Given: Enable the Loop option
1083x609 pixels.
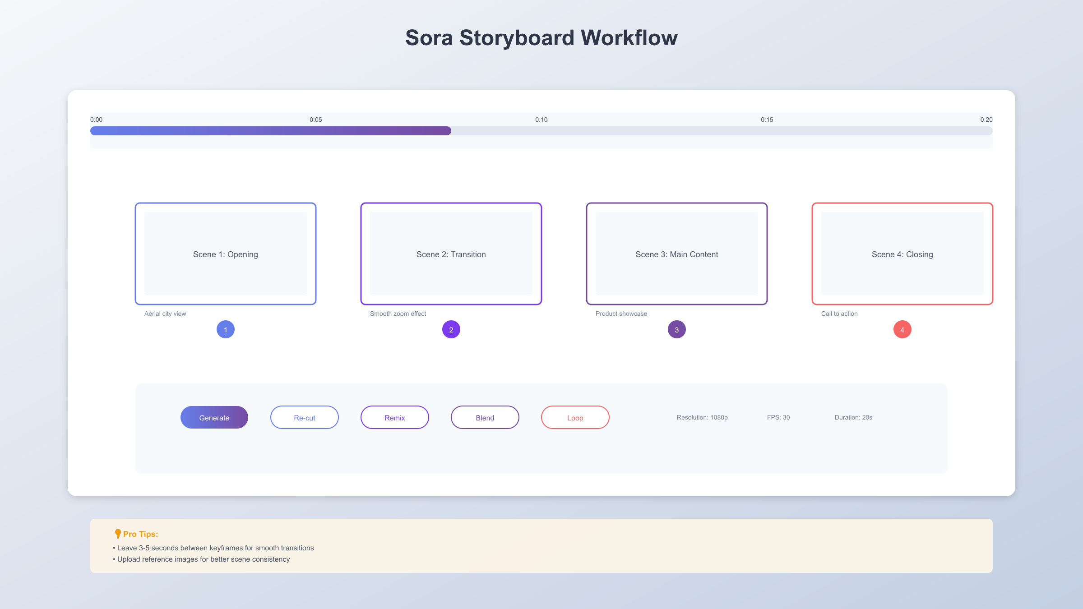Looking at the screenshot, I should (x=575, y=417).
